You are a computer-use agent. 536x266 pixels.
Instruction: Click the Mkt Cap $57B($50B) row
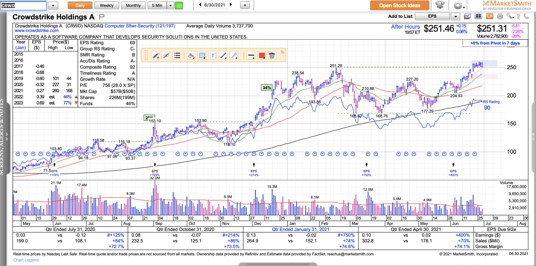pyautogui.click(x=107, y=92)
